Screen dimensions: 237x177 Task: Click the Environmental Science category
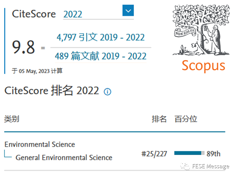coord(39,144)
